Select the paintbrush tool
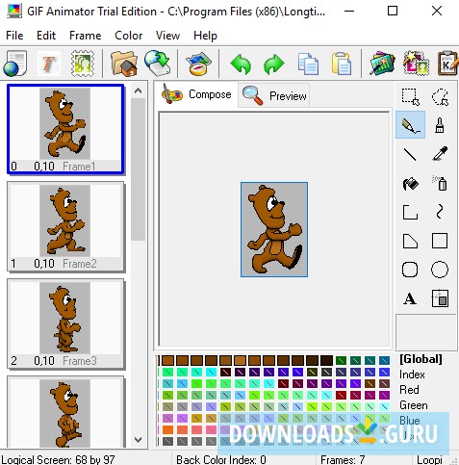Viewport: 459px width, 465px height. [x=440, y=125]
